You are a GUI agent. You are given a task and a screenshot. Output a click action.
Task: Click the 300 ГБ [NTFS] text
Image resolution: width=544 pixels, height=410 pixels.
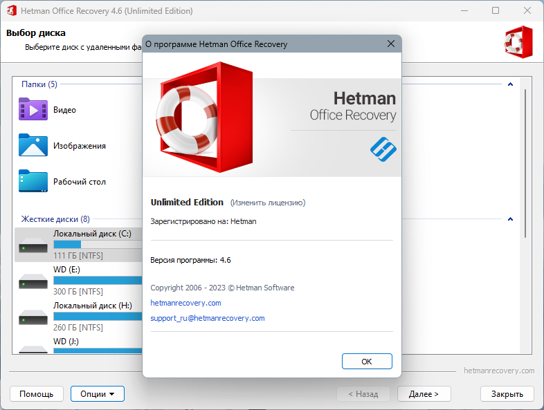78,292
